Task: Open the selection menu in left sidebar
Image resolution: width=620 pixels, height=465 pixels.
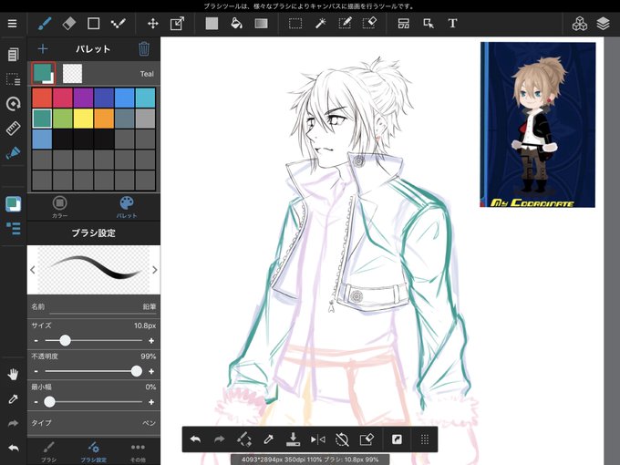Action: pyautogui.click(x=13, y=79)
